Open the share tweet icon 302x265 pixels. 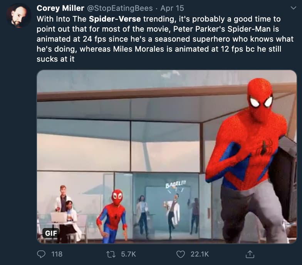click(x=250, y=254)
